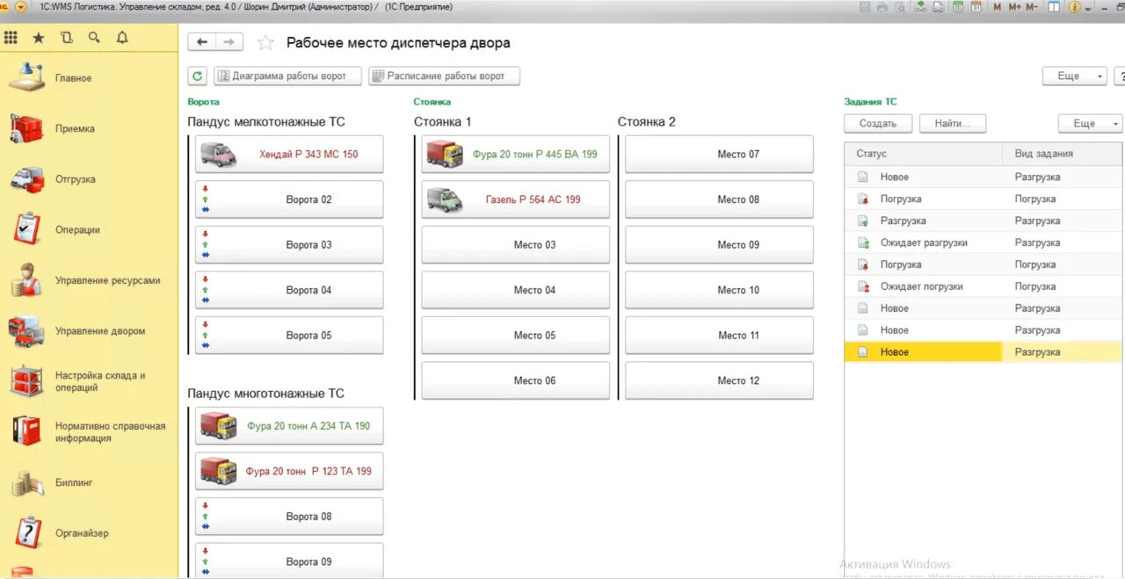Open search magnifier in top panel
1125x579 pixels.
[x=94, y=38]
